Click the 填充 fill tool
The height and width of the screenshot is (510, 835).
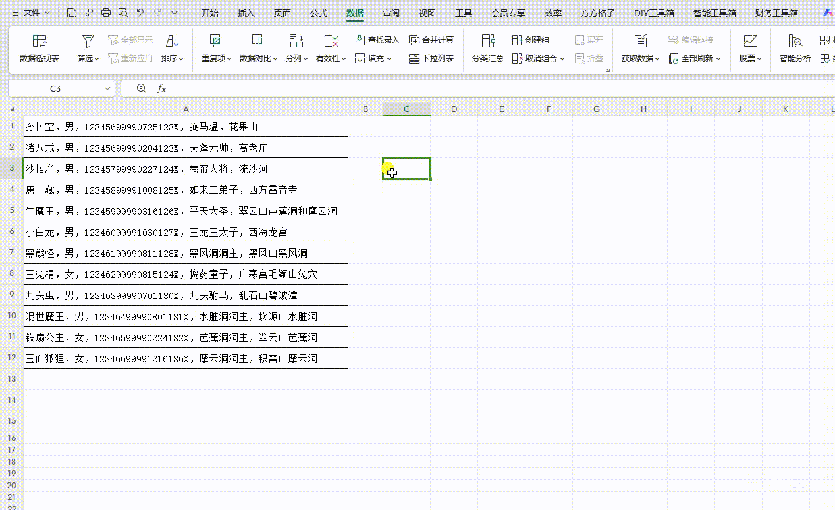[373, 59]
